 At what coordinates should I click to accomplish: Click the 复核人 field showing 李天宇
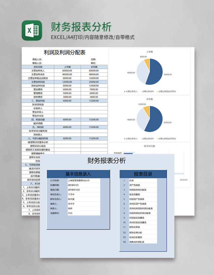pos(84,204)
